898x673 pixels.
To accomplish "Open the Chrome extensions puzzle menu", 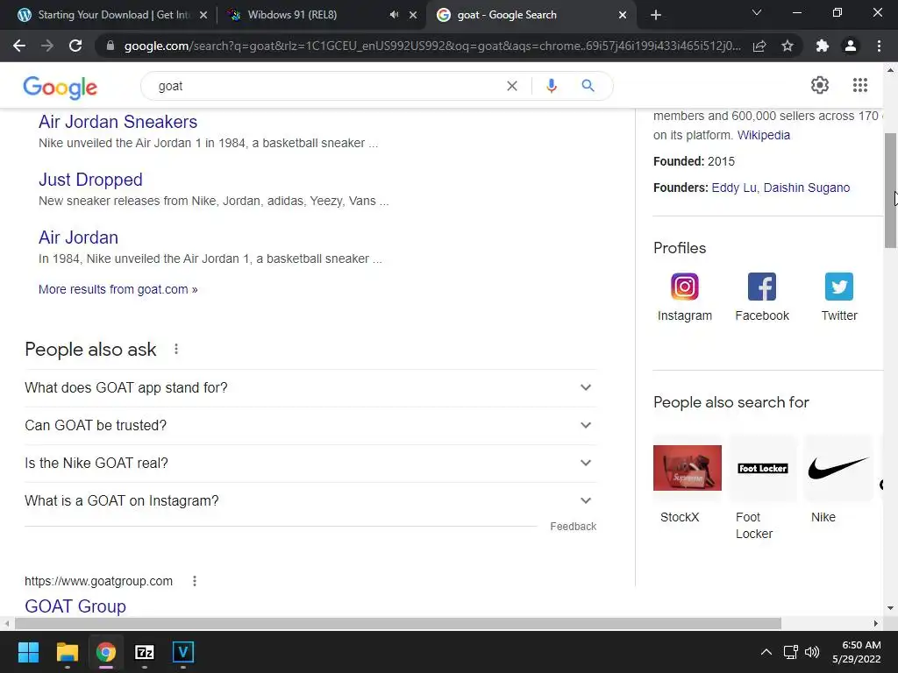I will 823,46.
